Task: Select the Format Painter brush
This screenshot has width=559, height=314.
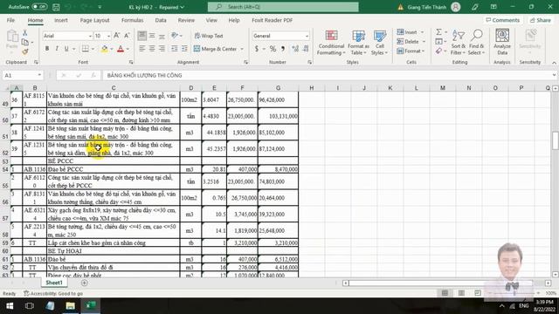Action: click(25, 51)
